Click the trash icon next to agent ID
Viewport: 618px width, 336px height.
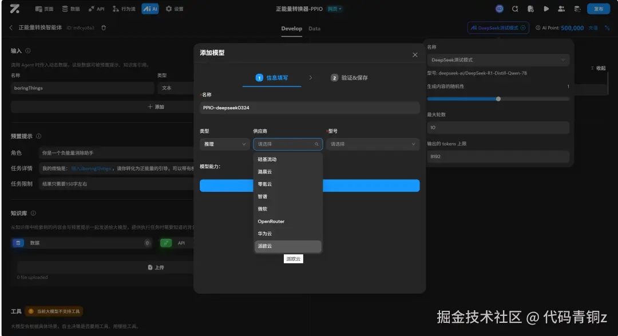tap(104, 27)
